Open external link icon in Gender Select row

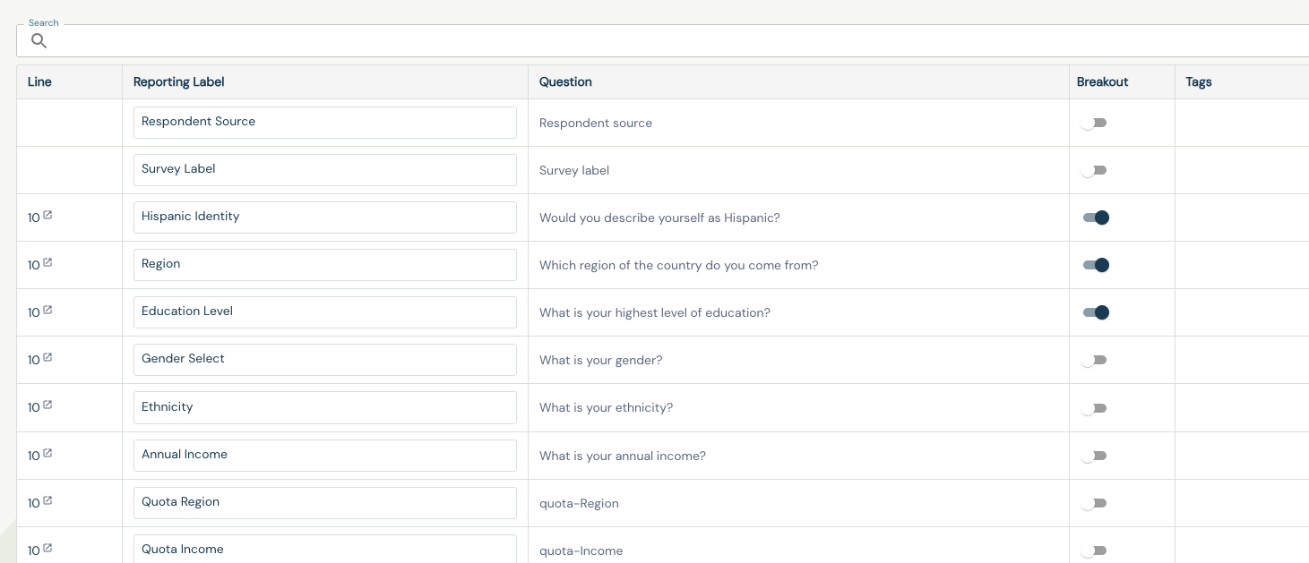pyautogui.click(x=47, y=357)
